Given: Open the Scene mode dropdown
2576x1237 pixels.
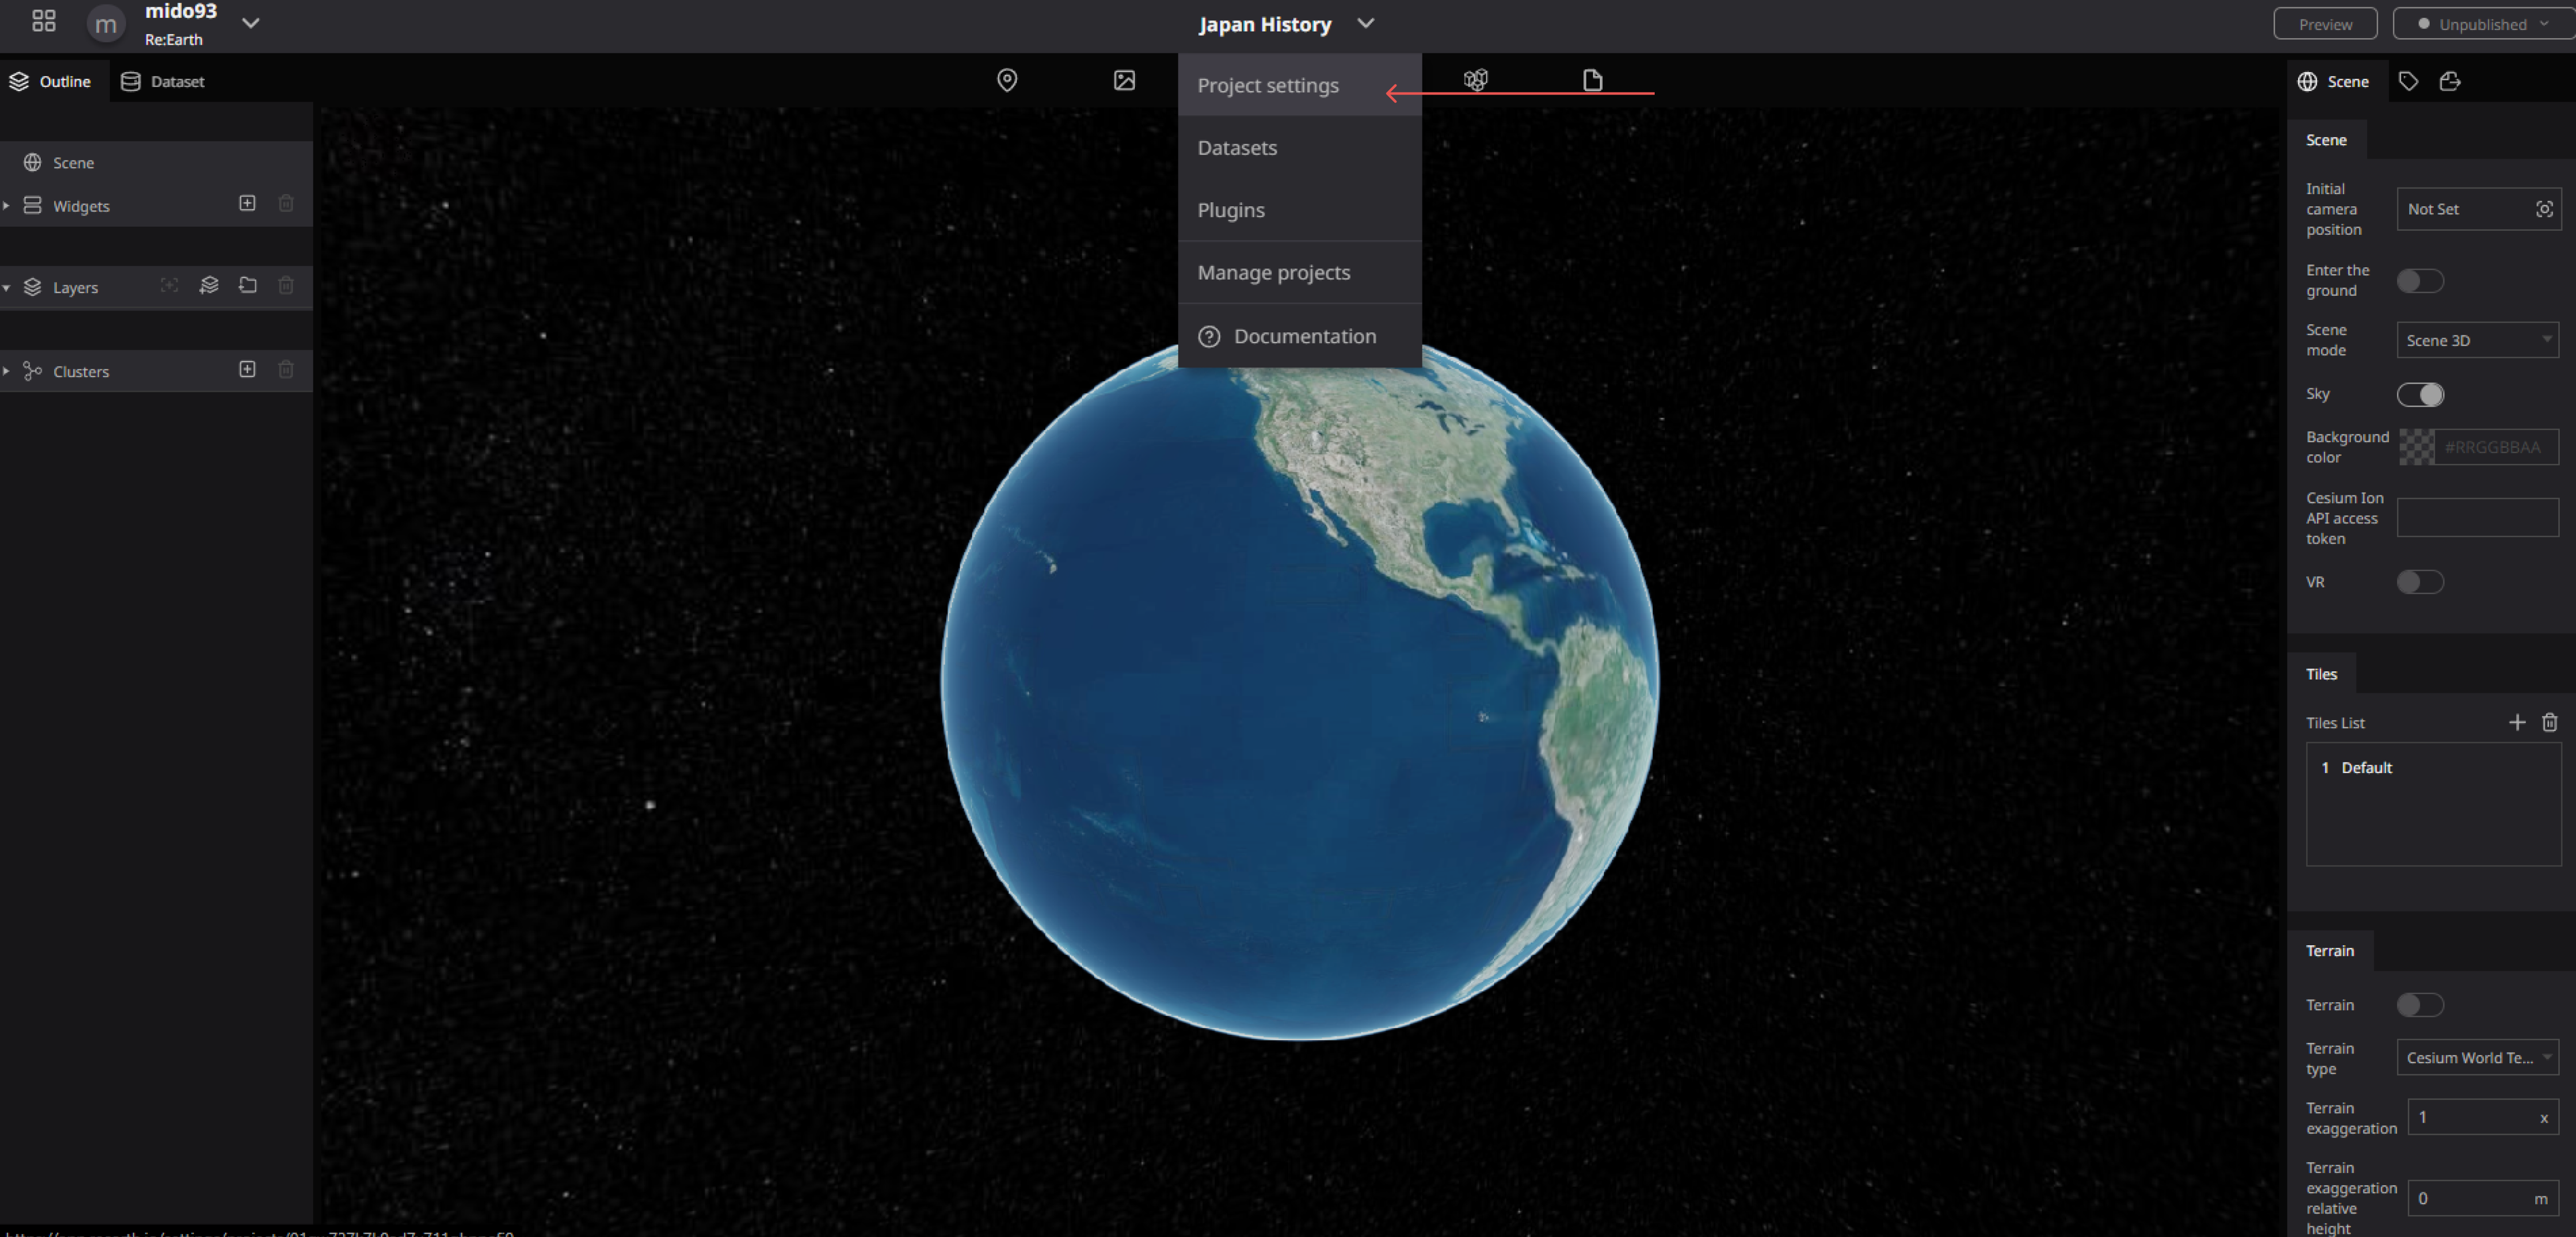Looking at the screenshot, I should coord(2477,340).
